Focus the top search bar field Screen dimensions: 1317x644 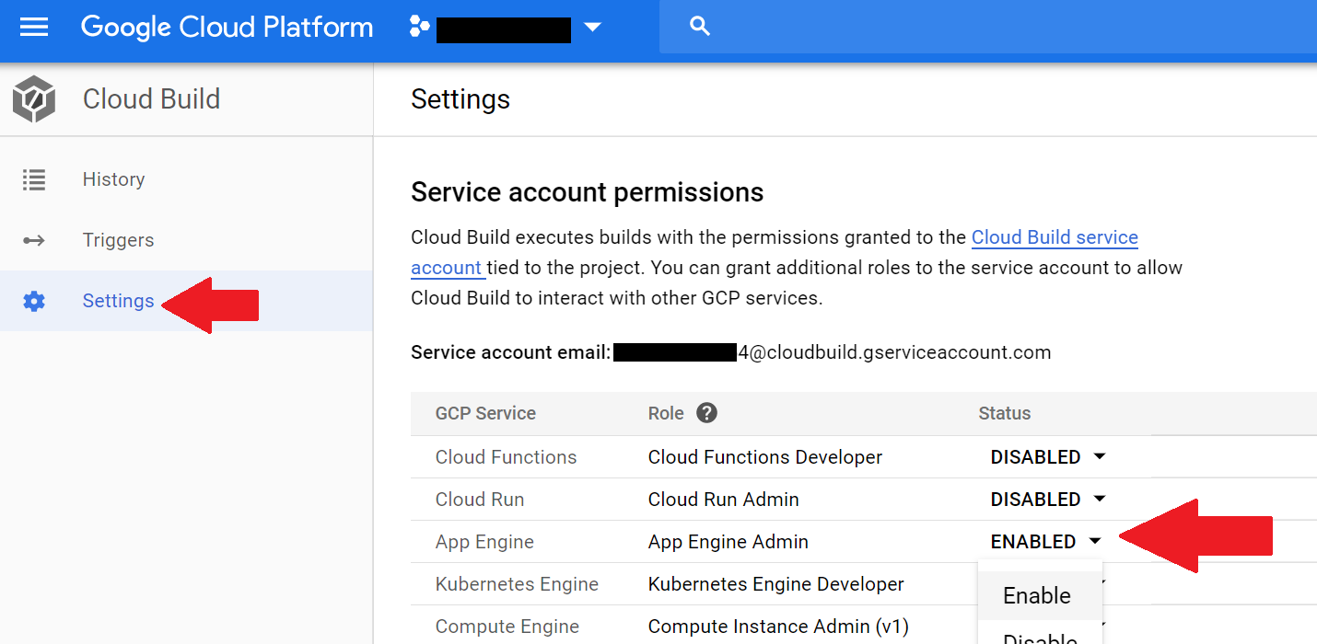click(x=988, y=27)
